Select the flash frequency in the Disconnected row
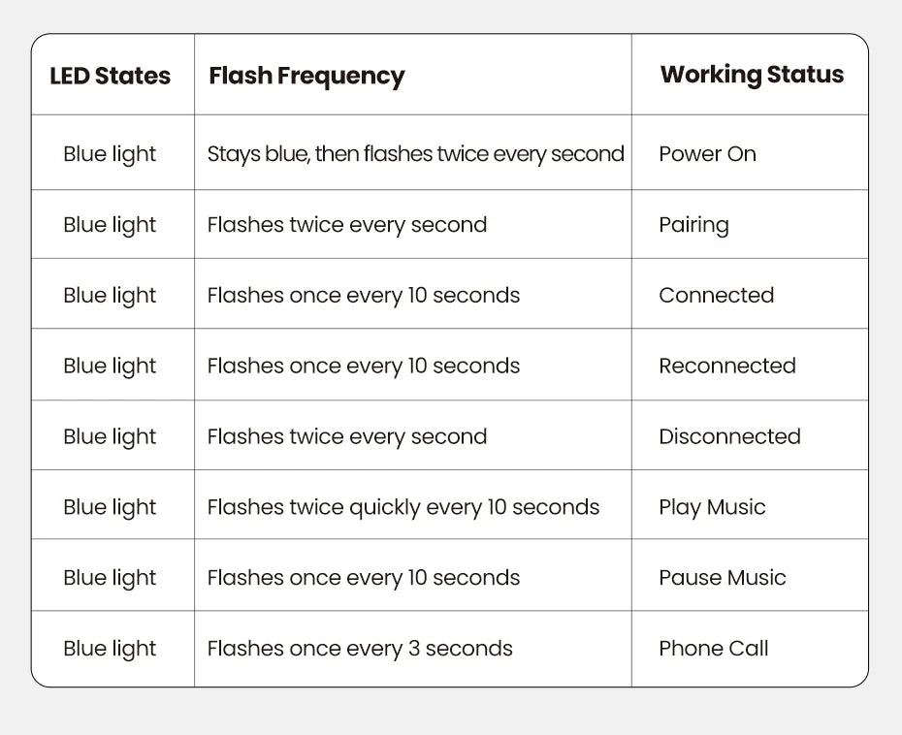 pos(346,436)
